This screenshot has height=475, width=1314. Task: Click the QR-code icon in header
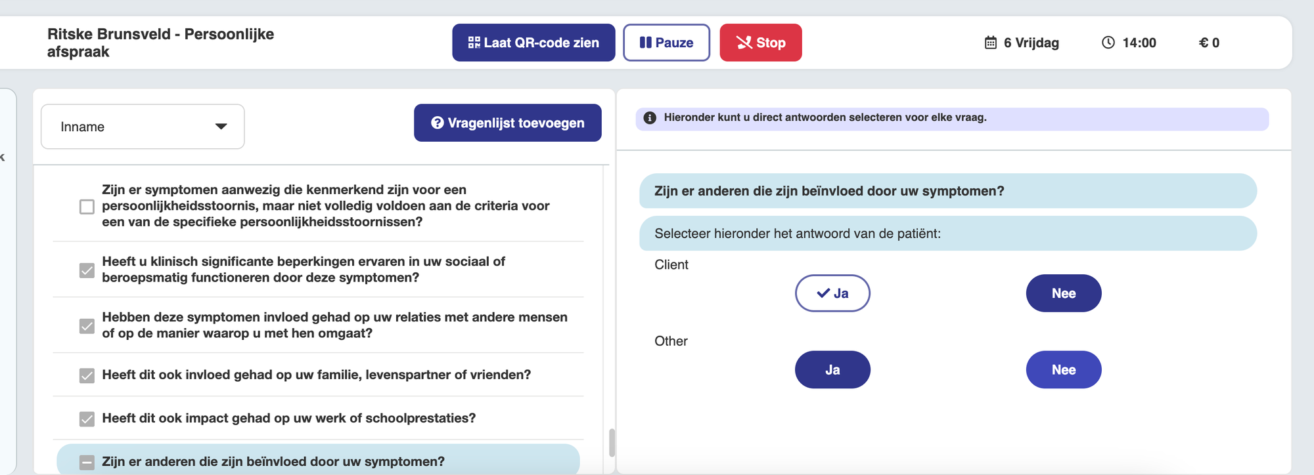474,43
